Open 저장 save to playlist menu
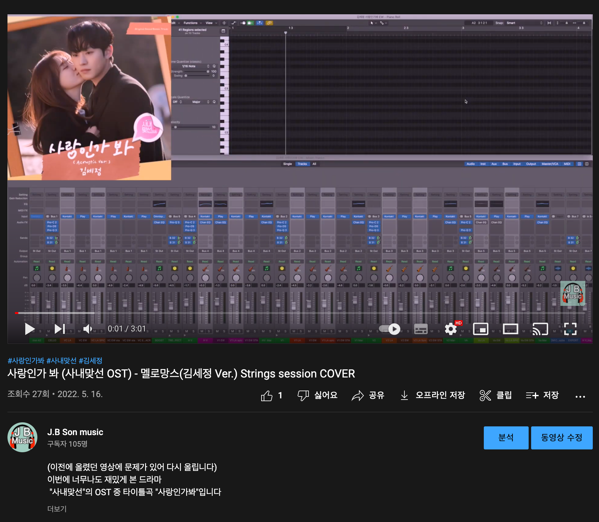 pos(542,396)
